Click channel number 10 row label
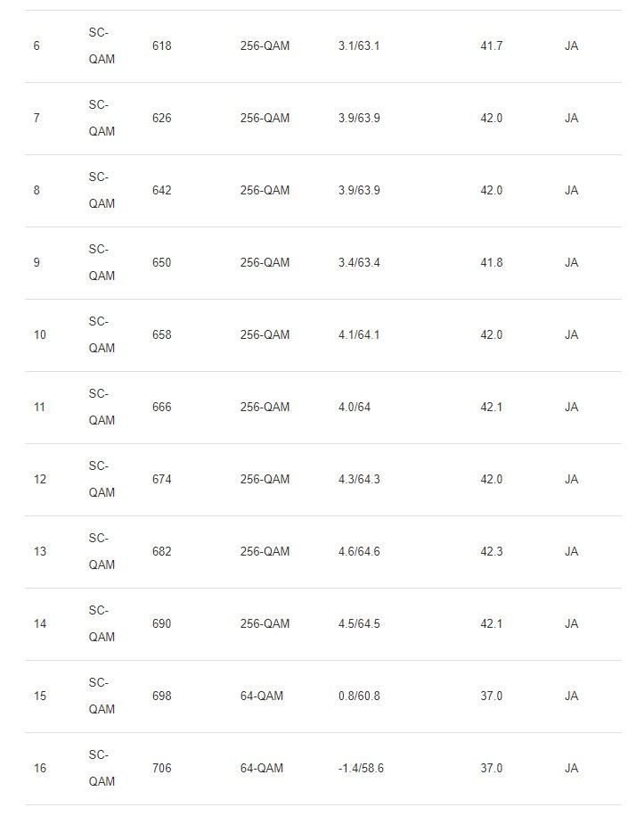The width and height of the screenshot is (636, 816). click(40, 335)
